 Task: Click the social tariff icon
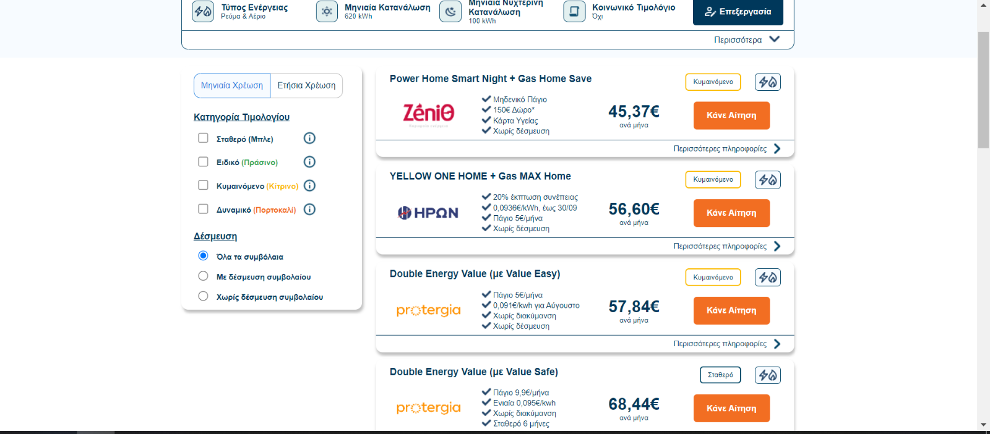tap(574, 11)
